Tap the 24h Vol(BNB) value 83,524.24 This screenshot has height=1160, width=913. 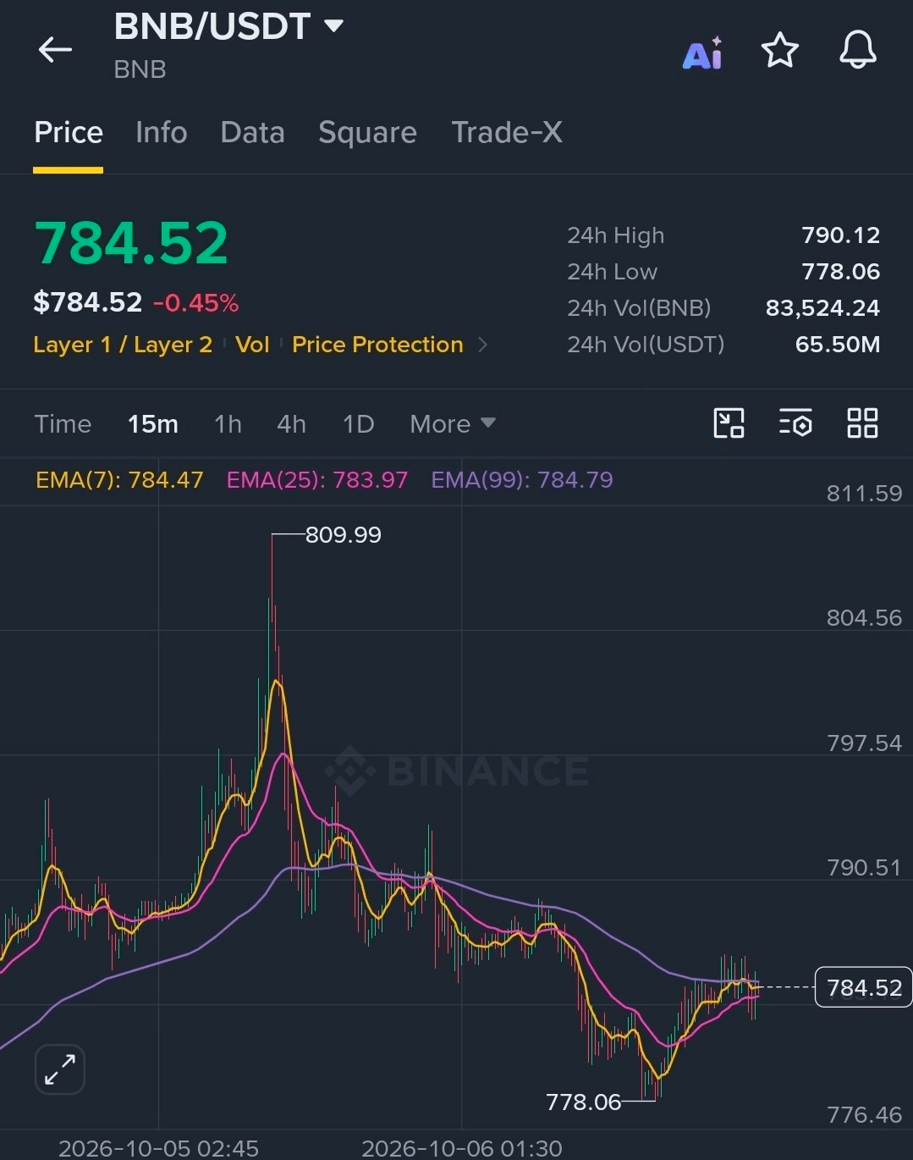click(822, 308)
